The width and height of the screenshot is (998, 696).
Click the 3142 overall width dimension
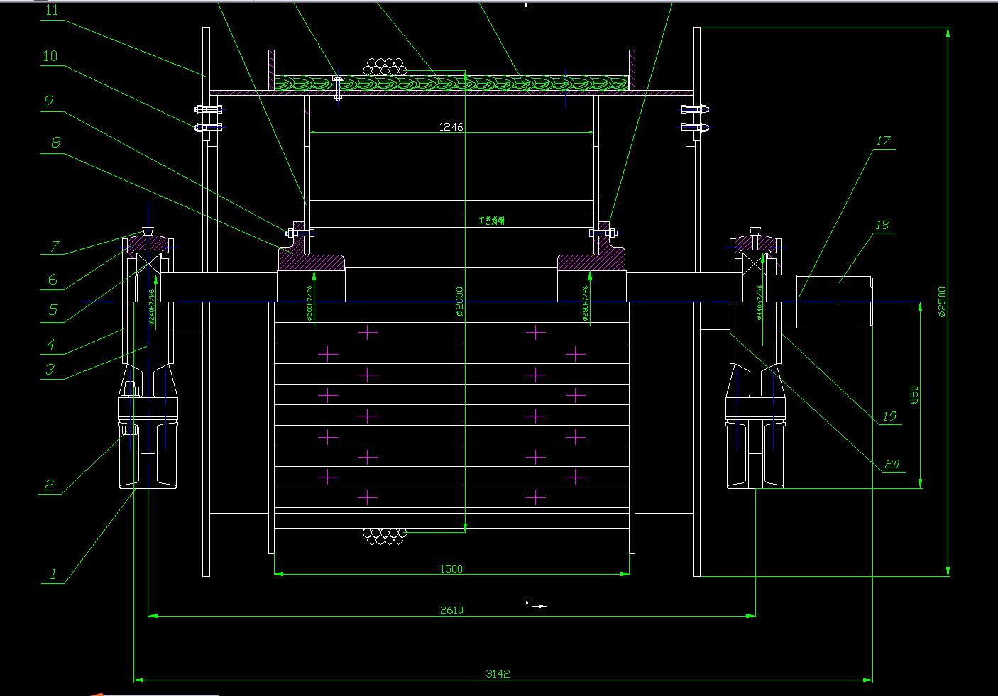[x=498, y=674]
